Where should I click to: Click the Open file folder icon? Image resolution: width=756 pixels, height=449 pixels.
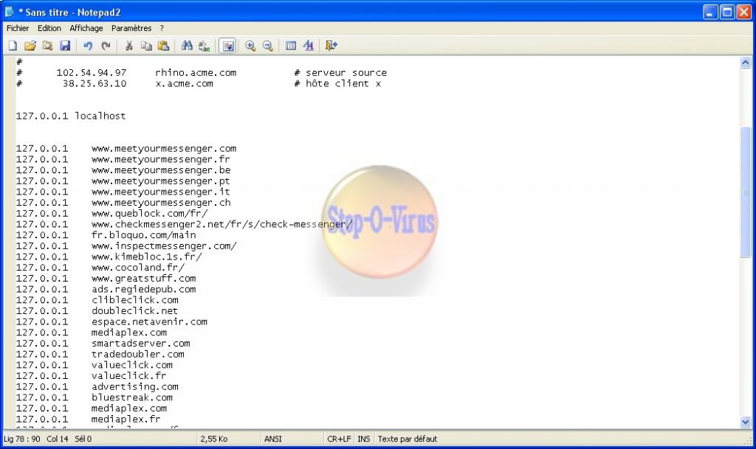tap(30, 46)
